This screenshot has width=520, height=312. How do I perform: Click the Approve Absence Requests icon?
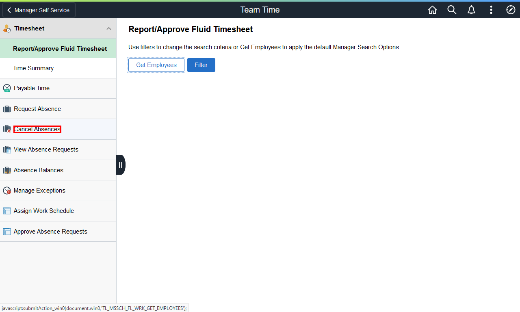[x=7, y=232]
